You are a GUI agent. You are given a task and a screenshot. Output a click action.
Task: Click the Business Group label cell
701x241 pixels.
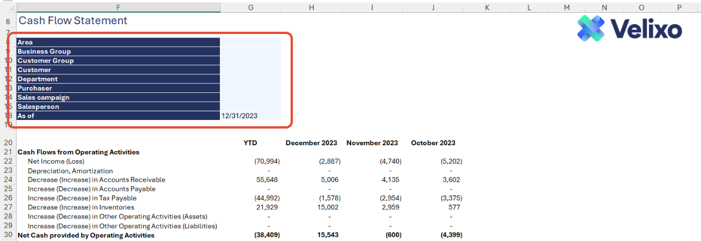click(118, 51)
